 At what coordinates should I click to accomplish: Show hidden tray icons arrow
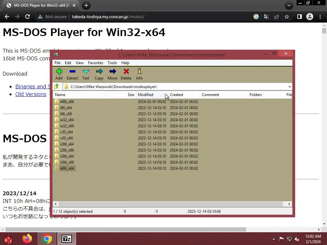[274, 239]
